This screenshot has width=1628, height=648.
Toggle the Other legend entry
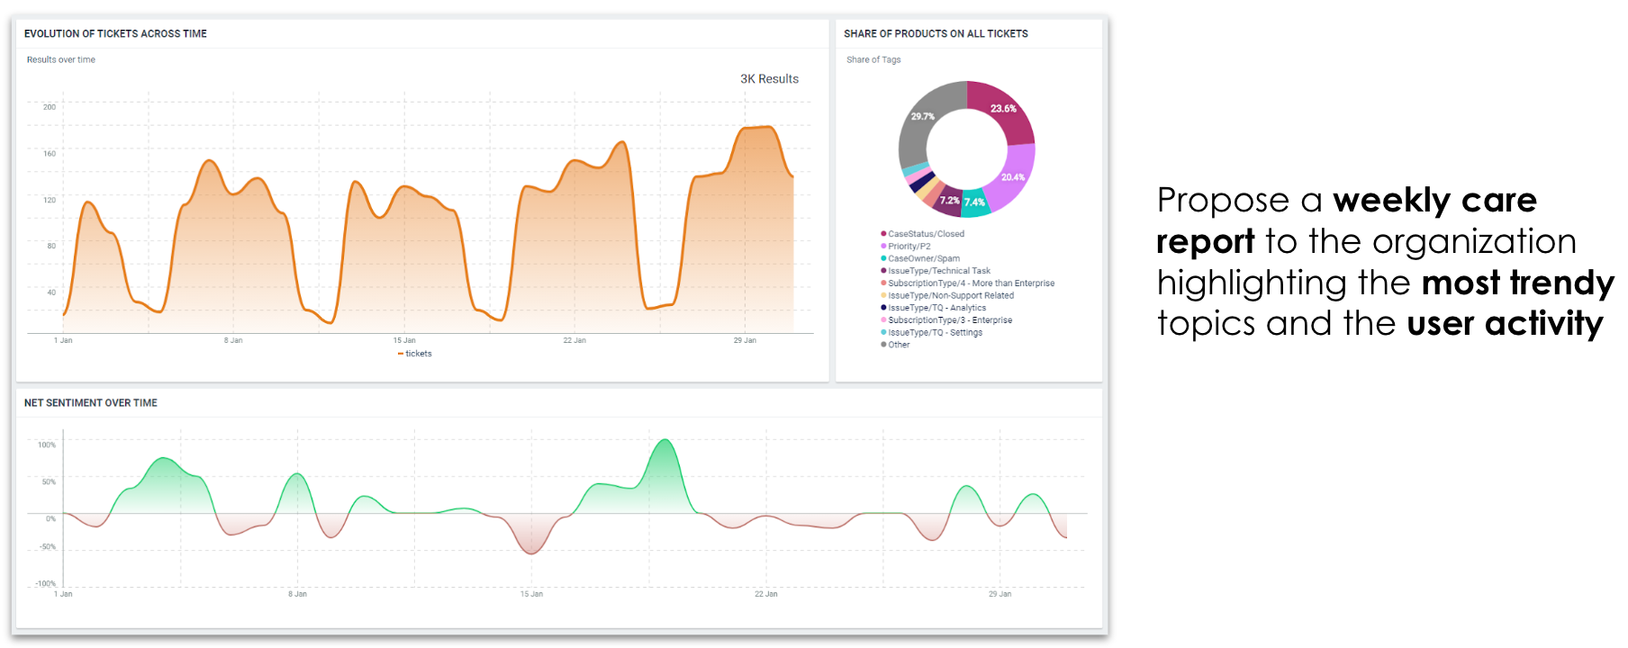click(898, 345)
